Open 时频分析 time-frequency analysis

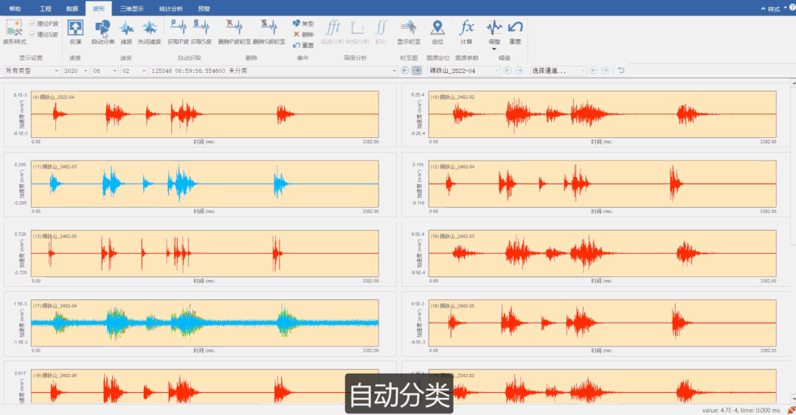(x=357, y=32)
